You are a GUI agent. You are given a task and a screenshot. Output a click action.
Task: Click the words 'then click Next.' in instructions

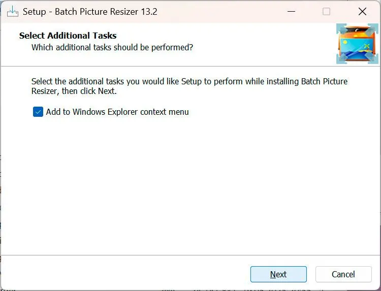(x=89, y=91)
